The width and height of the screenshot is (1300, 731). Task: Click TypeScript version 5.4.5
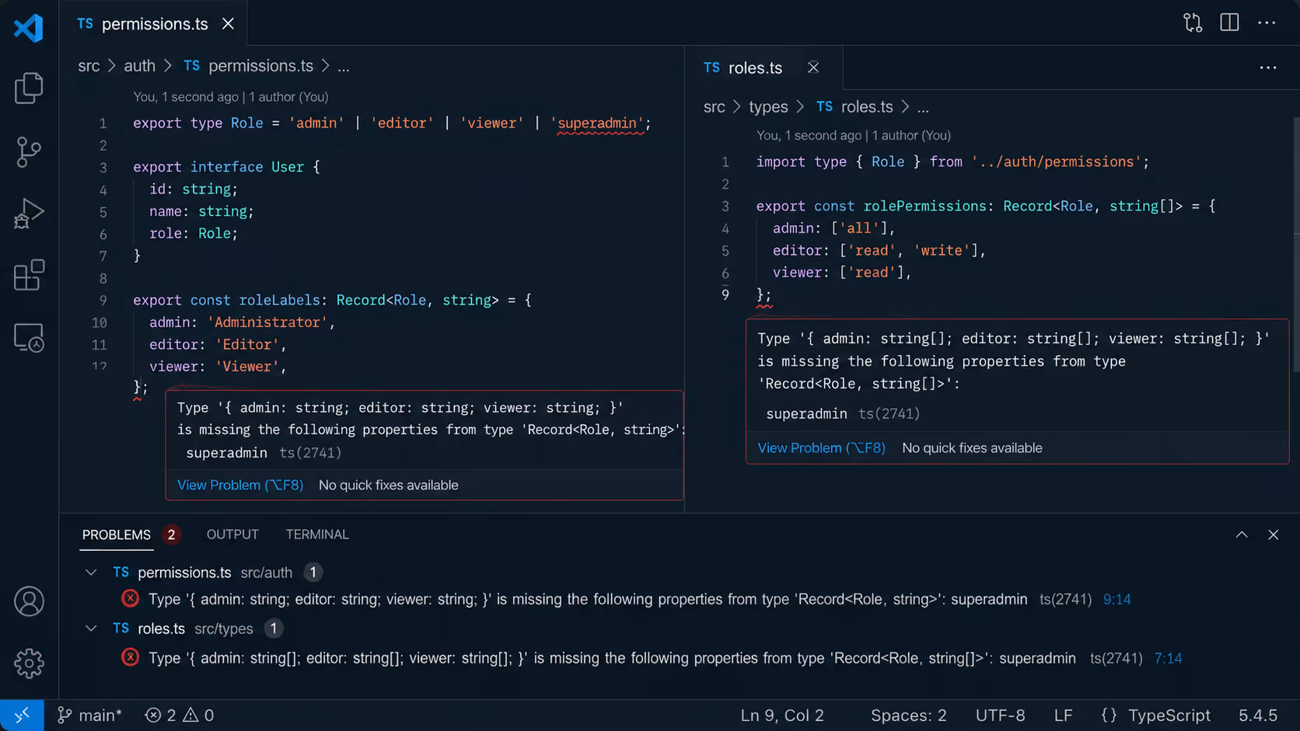click(x=1257, y=715)
